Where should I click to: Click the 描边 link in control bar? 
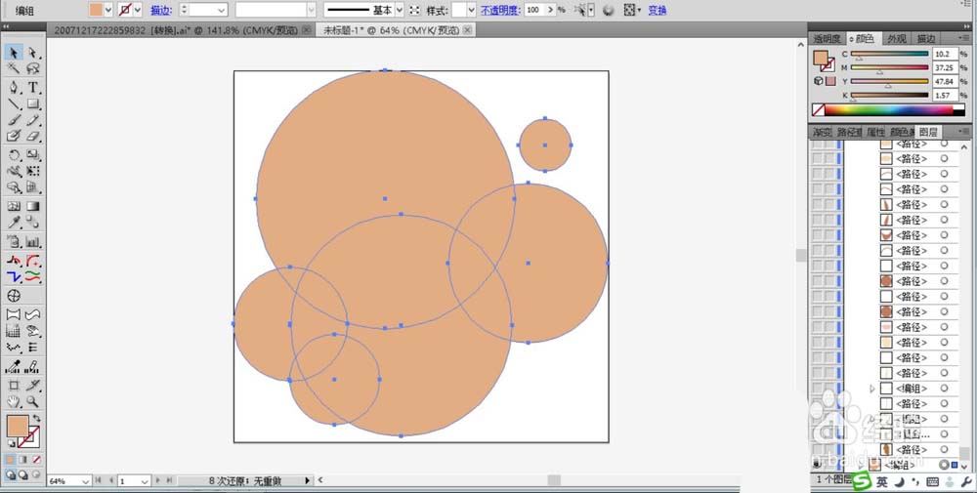click(x=160, y=10)
